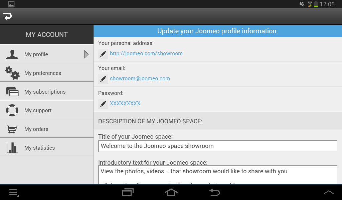Image resolution: width=342 pixels, height=200 pixels.
Task: Click the MY ACCOUNT header
Action: [47, 35]
